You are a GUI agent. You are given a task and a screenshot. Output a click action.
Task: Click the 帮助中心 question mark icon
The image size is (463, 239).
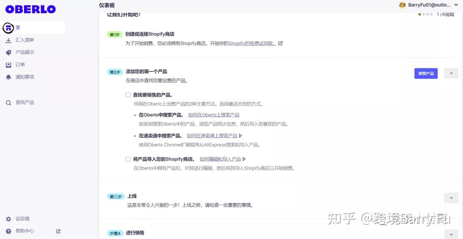[9, 231]
